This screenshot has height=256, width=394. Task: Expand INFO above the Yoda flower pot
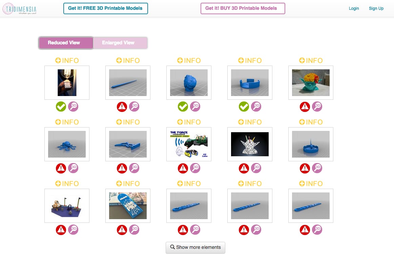click(x=311, y=61)
